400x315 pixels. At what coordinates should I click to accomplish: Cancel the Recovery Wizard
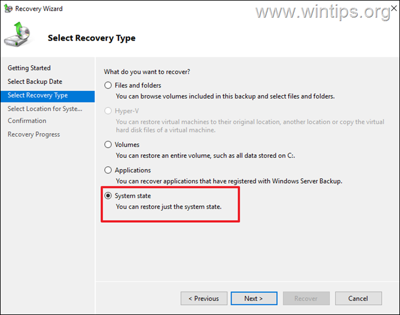coord(358,299)
